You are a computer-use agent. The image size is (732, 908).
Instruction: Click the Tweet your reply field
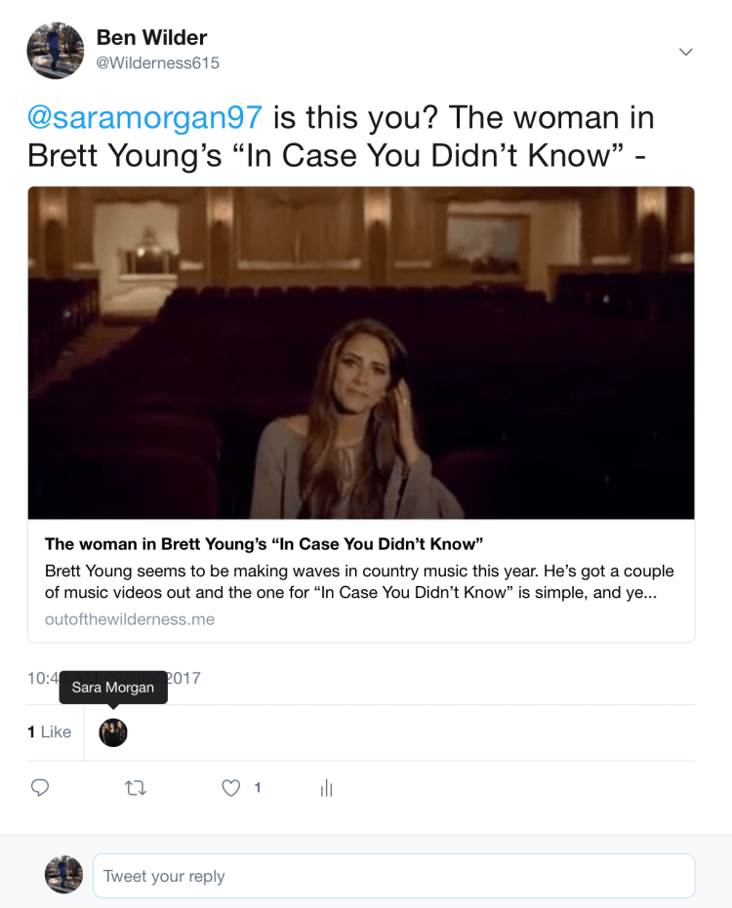[x=390, y=875]
